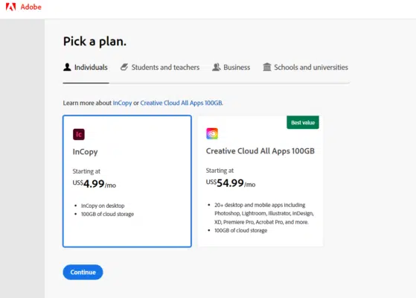Select Creative Cloud All Apps 100GB card title
The width and height of the screenshot is (416, 298).
(x=260, y=150)
